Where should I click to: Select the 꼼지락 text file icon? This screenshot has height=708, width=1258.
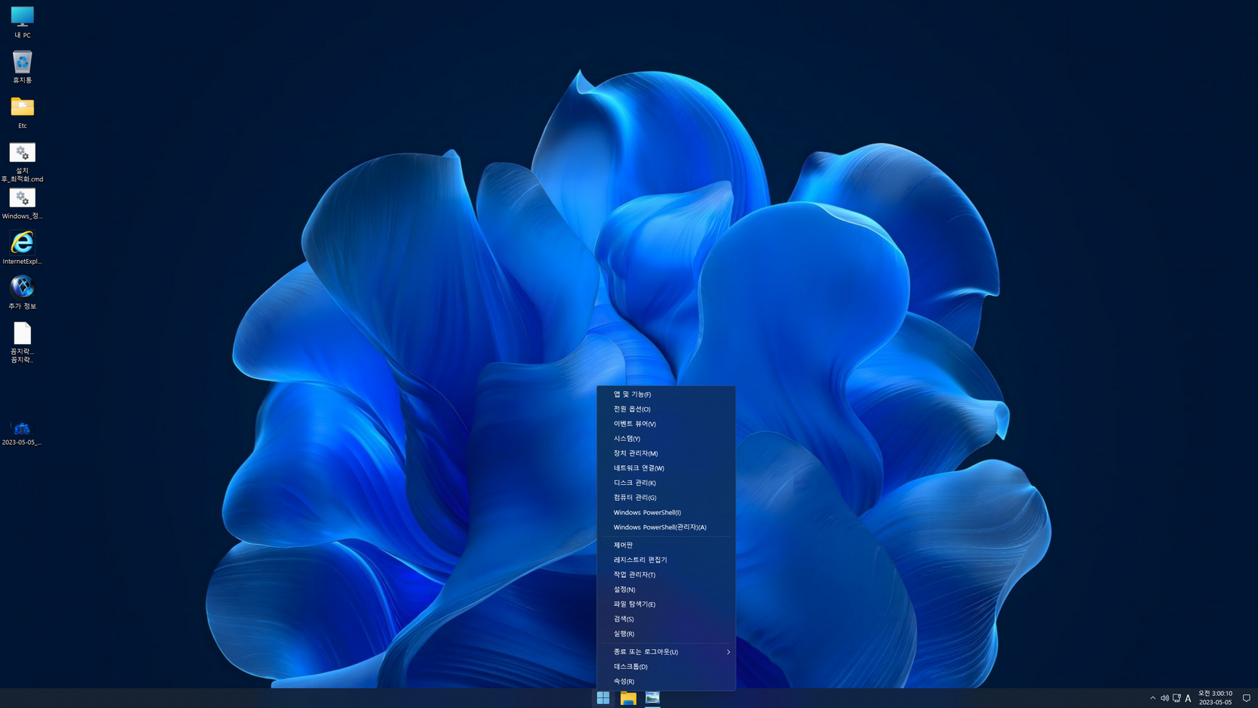click(22, 343)
